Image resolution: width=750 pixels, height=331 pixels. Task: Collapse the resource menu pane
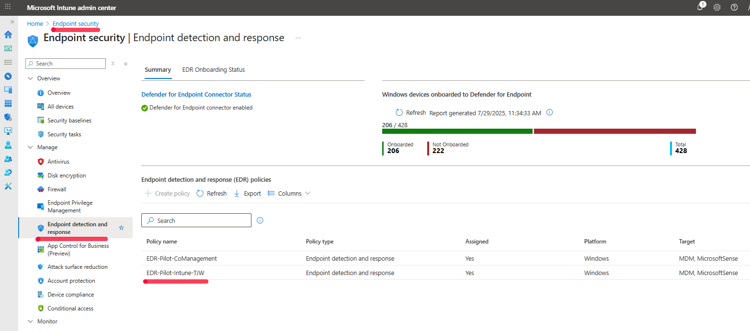point(125,64)
